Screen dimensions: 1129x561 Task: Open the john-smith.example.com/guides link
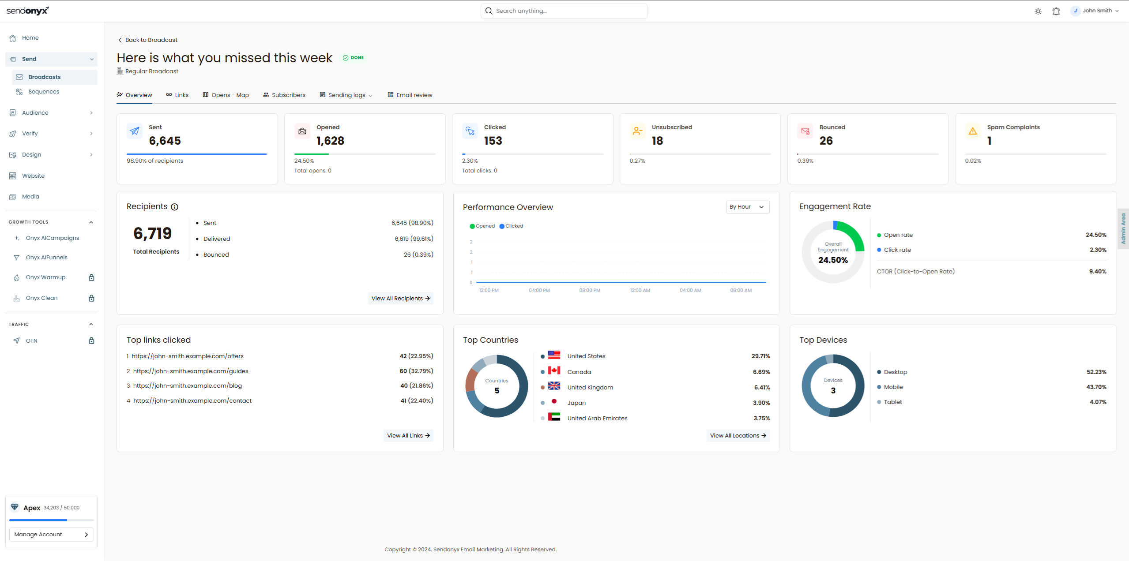tap(191, 371)
